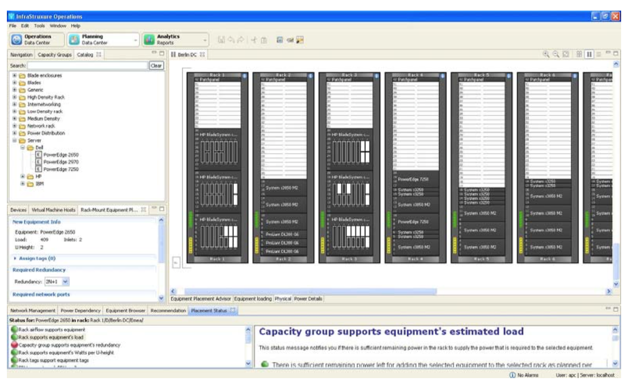The height and width of the screenshot is (385, 628).
Task: Click the red capacity group redundancy status icon
Action: pos(14,344)
